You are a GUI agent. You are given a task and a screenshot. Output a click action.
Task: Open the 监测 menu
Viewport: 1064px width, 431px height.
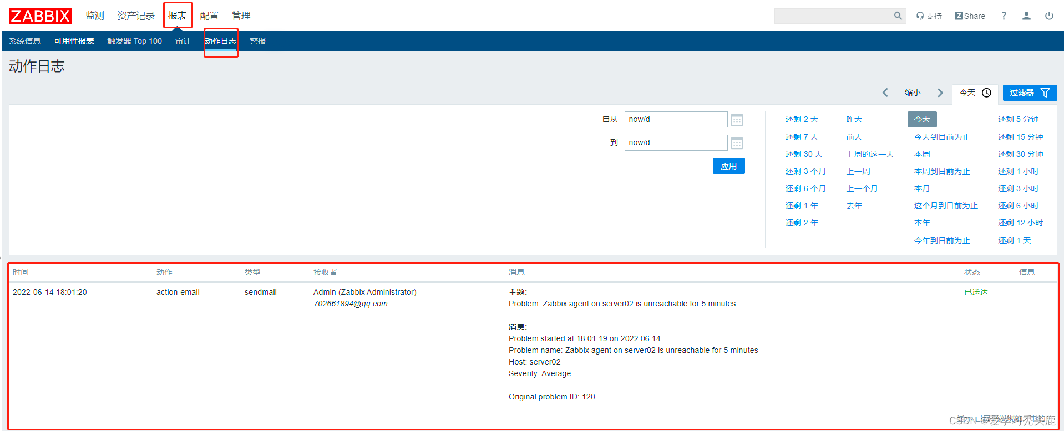pos(95,16)
